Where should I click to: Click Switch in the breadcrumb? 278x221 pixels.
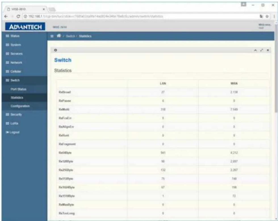click(x=70, y=36)
